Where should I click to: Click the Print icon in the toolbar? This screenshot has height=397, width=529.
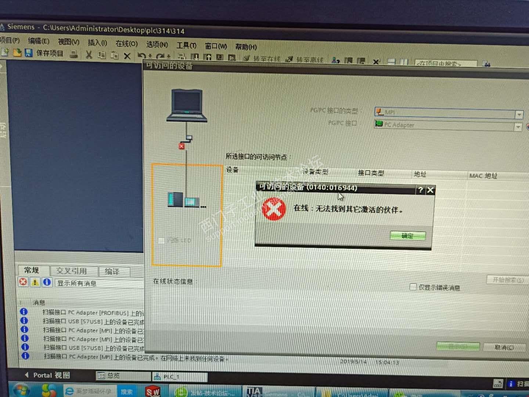(x=74, y=54)
